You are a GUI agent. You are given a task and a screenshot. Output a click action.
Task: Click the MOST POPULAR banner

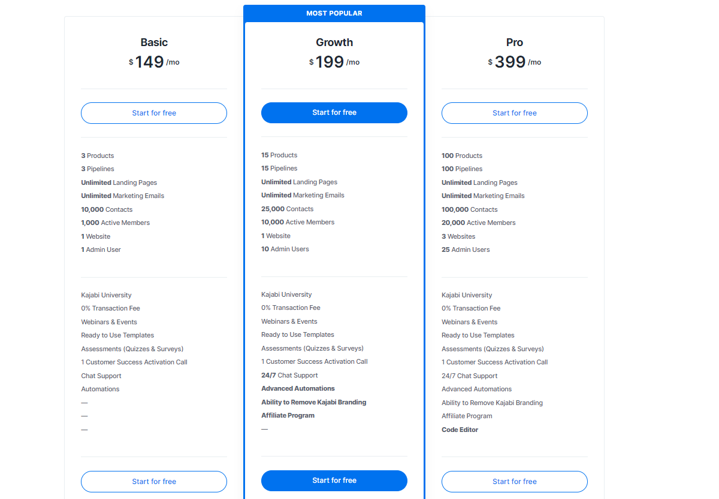pos(334,13)
